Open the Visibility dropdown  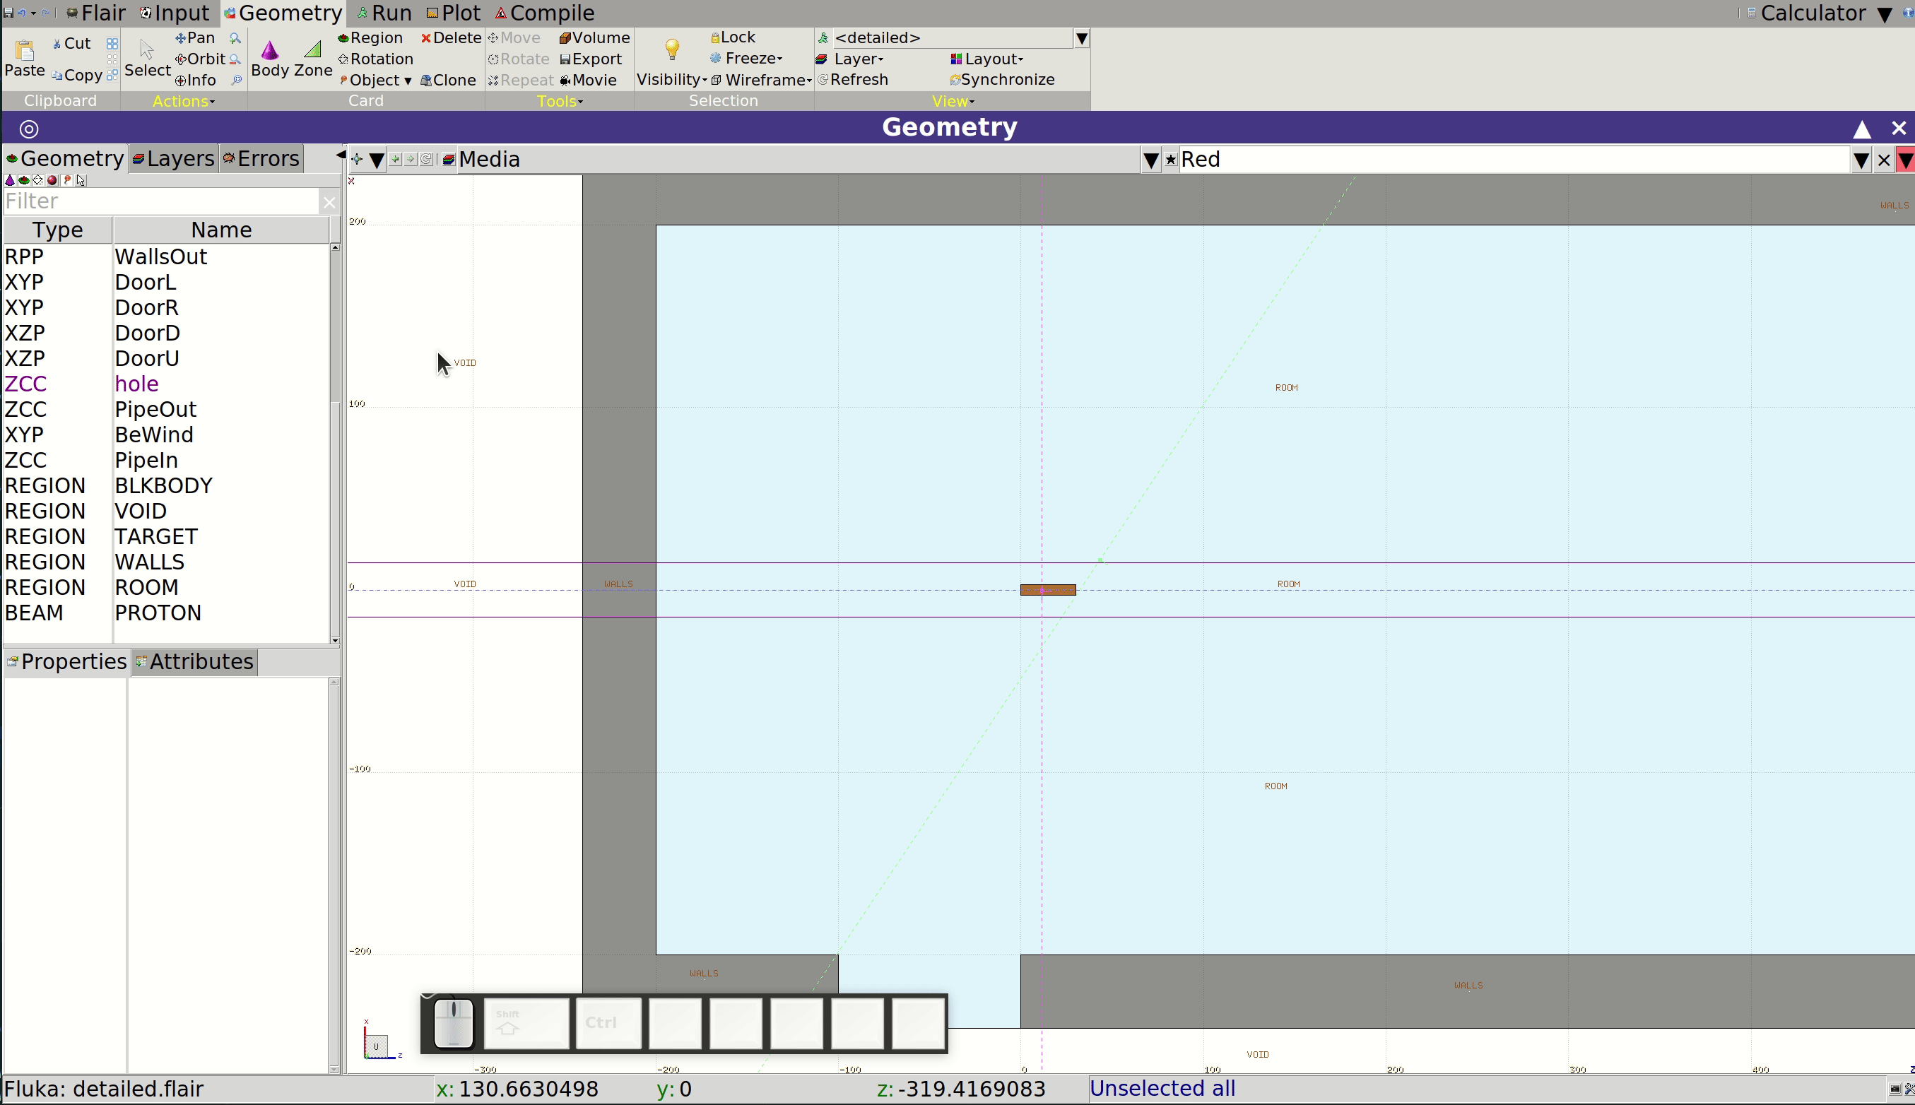tap(672, 80)
